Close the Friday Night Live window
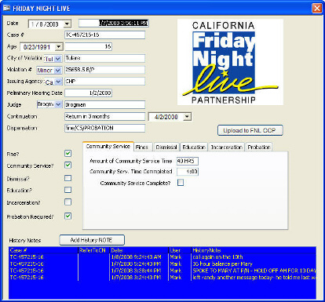 [317, 8]
